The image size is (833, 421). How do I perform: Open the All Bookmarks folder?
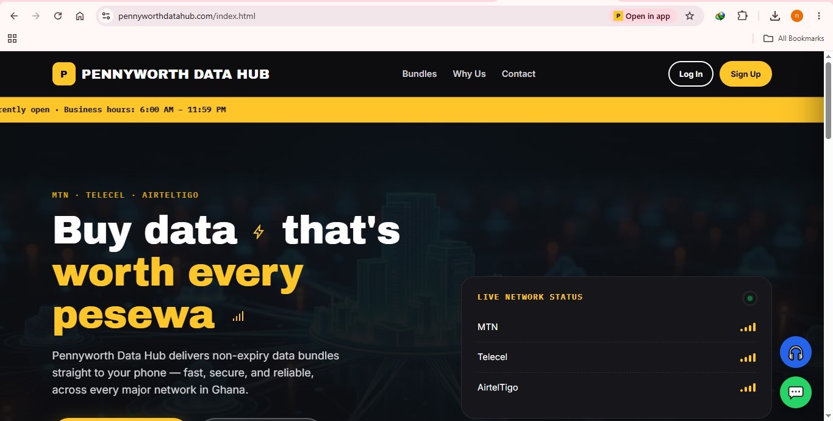click(794, 38)
